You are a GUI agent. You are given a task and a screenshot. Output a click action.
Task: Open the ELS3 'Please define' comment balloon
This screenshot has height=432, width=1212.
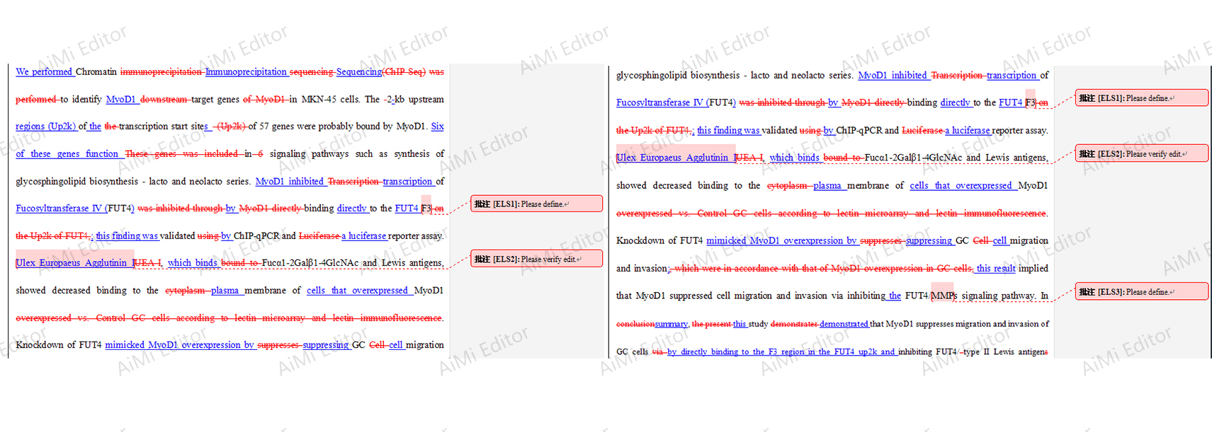[1141, 291]
